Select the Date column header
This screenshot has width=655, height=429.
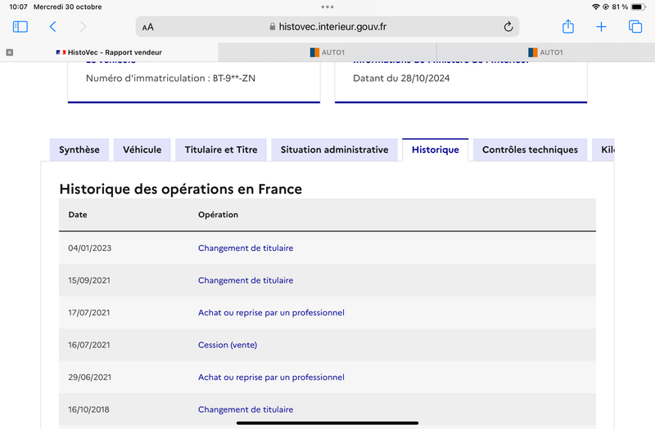click(x=78, y=215)
